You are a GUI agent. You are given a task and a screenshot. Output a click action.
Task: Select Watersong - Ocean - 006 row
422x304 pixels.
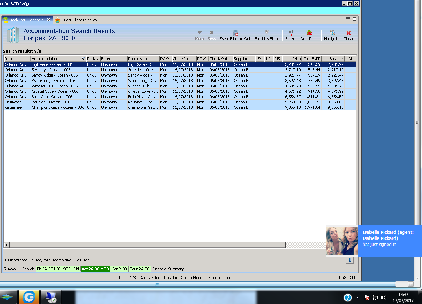point(180,81)
